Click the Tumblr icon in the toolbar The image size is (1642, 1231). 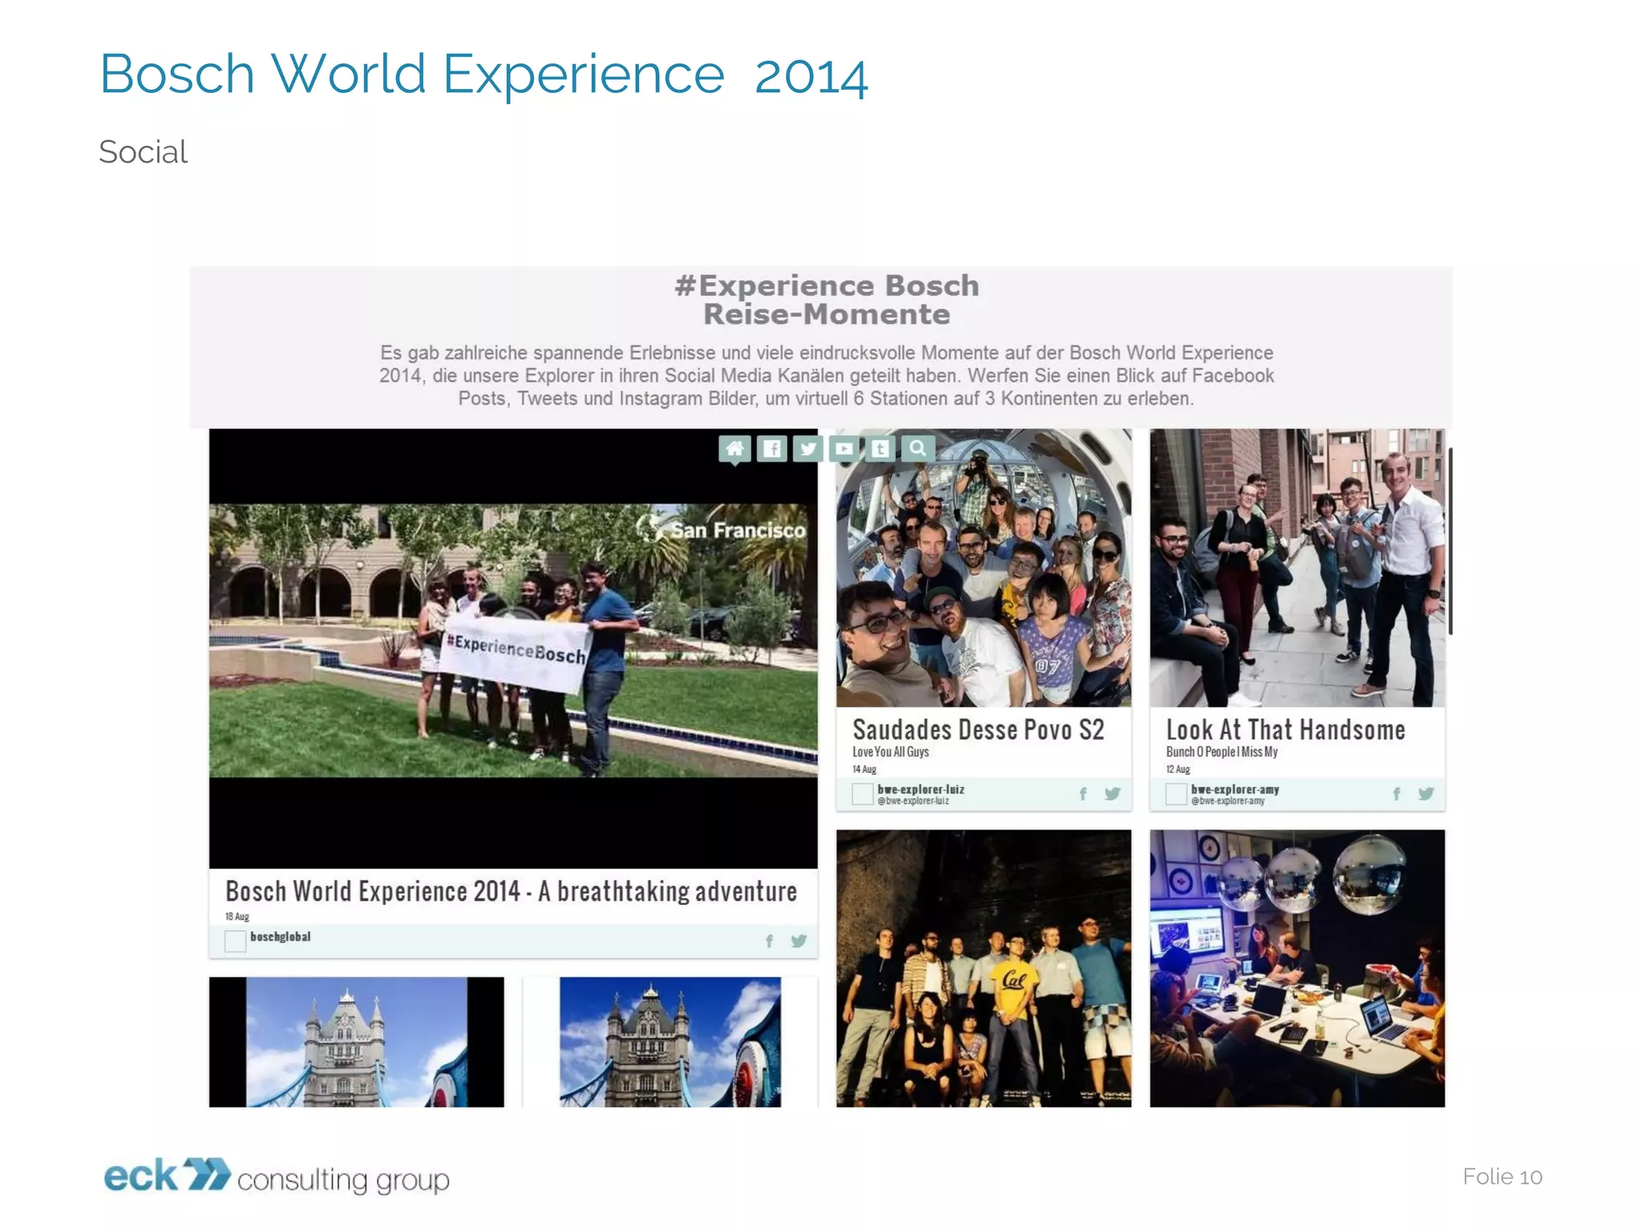tap(880, 449)
